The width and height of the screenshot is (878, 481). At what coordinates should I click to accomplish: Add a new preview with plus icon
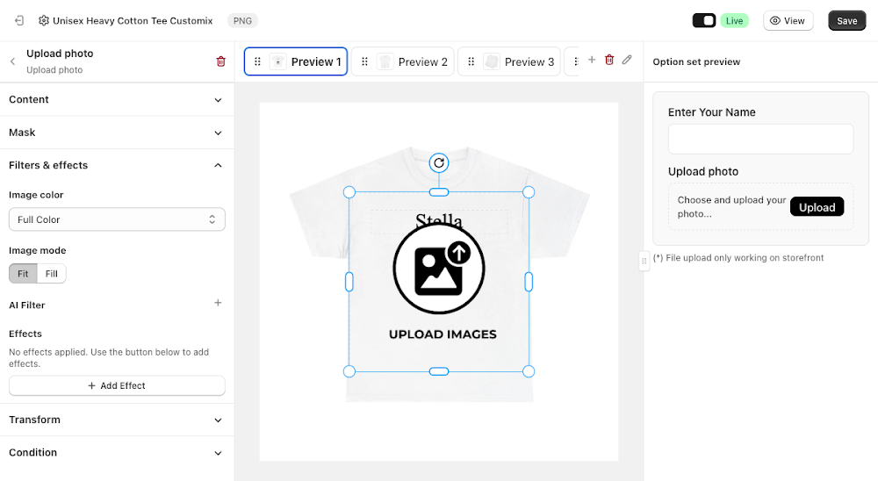point(591,60)
